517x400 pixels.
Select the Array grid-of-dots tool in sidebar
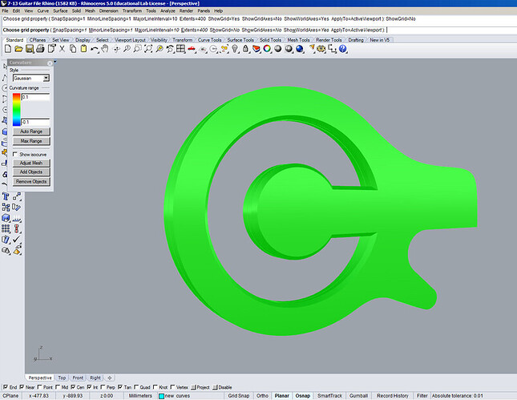click(x=6, y=228)
